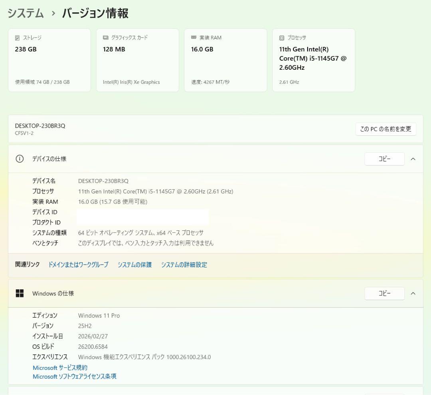Click the CFSV1-2 model text
431x395 pixels.
[24, 133]
